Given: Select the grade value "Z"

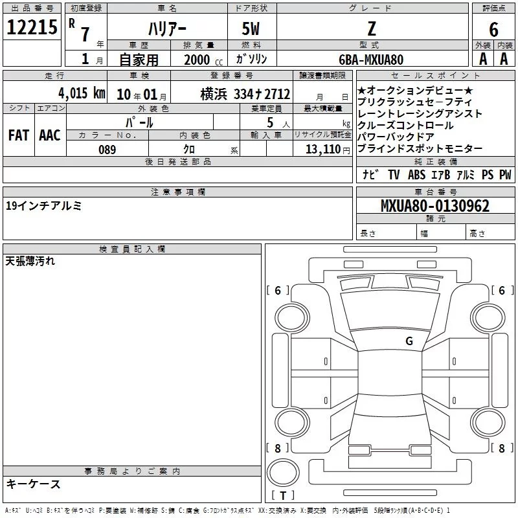Looking at the screenshot, I should (372, 28).
